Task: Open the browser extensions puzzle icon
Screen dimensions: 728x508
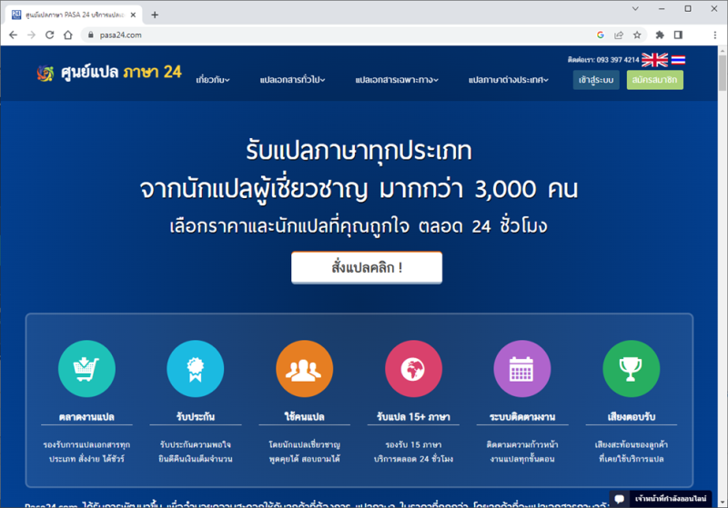Action: click(x=660, y=35)
